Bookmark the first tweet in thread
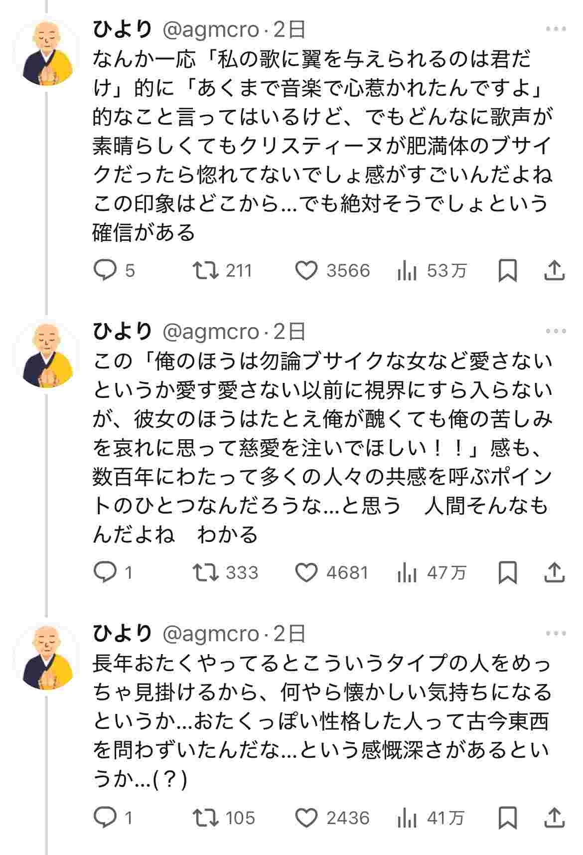Viewport: 583px width, 855px height. click(507, 270)
